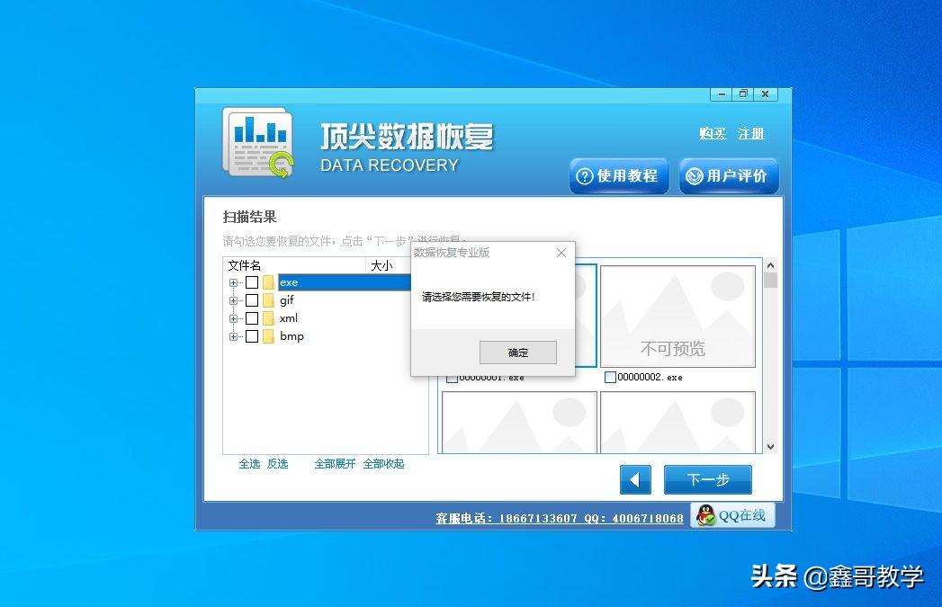Check the bmp folder checkbox
The width and height of the screenshot is (942, 607).
click(252, 336)
